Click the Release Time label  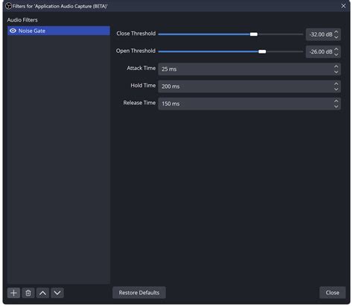(139, 103)
